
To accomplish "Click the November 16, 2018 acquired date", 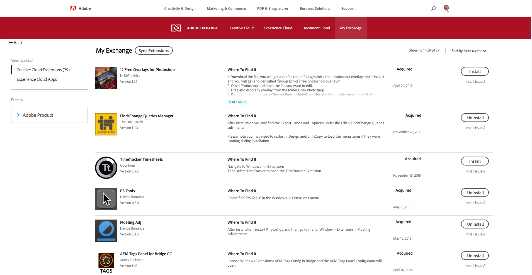I will pyautogui.click(x=407, y=176).
